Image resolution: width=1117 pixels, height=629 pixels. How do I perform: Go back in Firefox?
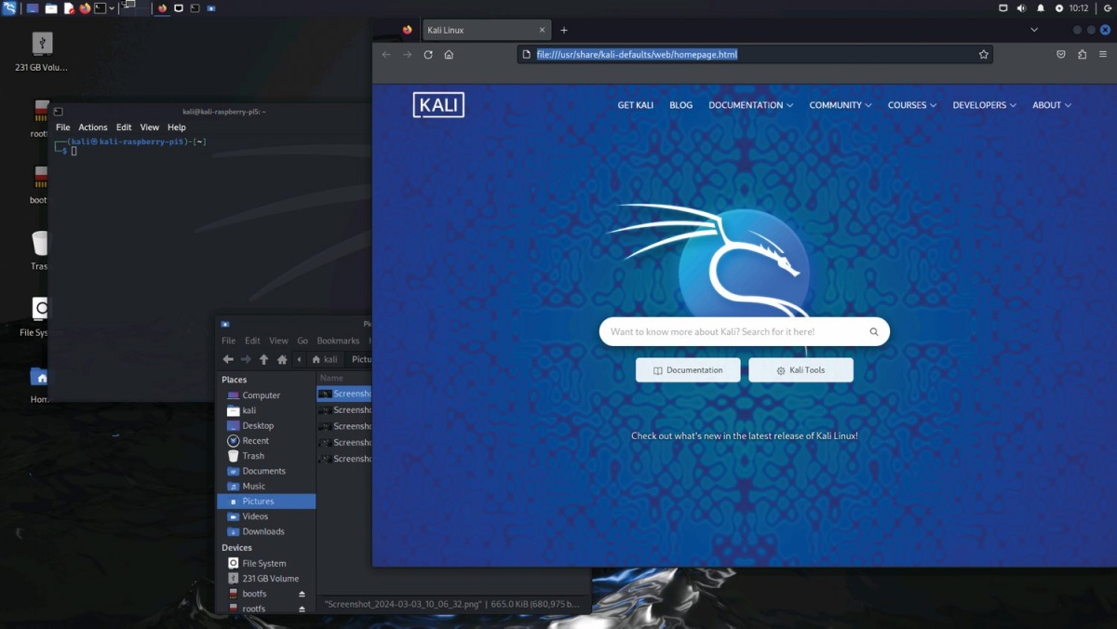point(386,55)
